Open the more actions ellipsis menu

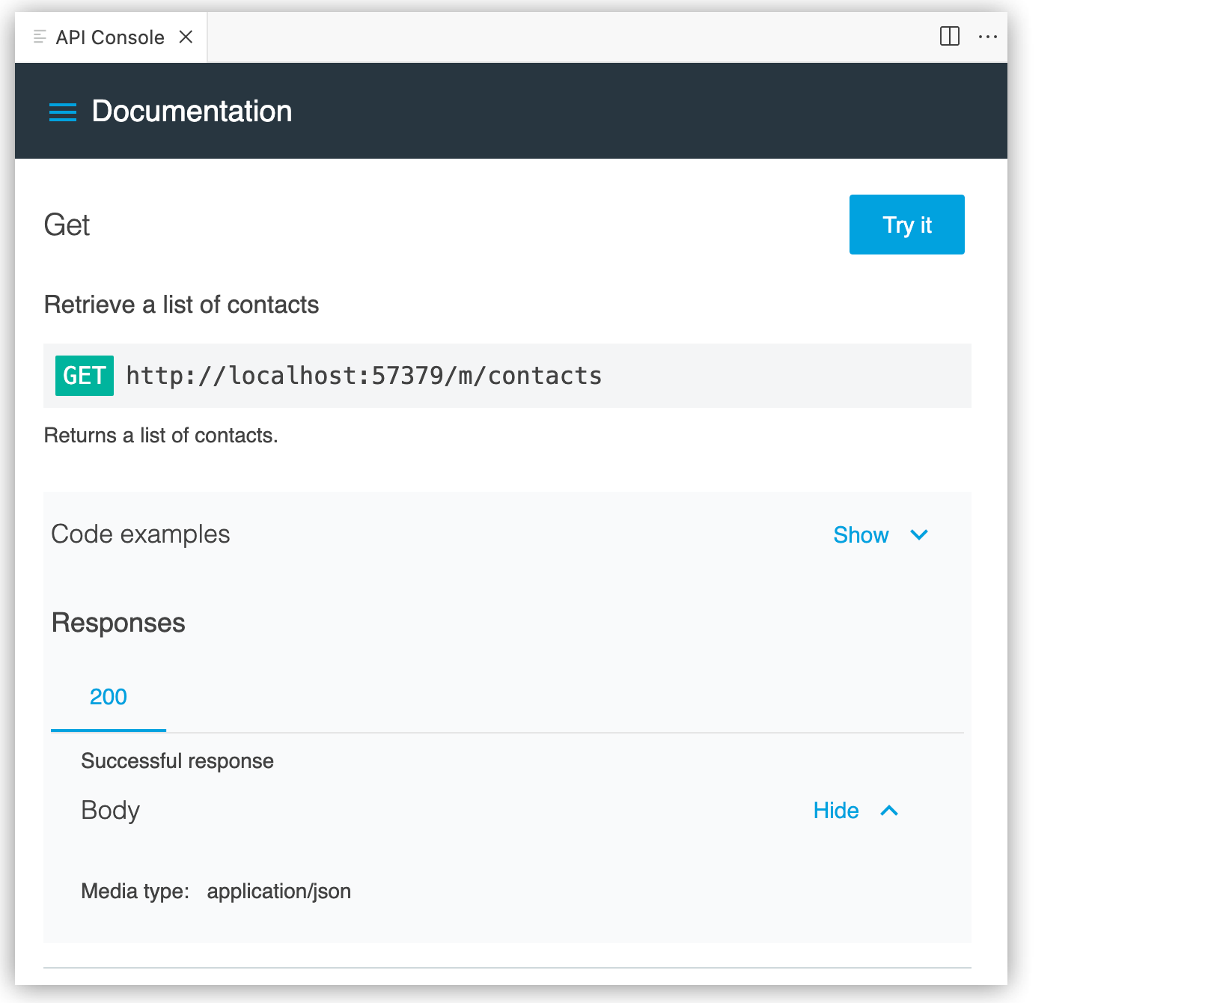click(989, 37)
